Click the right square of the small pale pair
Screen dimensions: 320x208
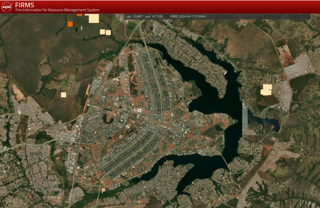coord(108,33)
